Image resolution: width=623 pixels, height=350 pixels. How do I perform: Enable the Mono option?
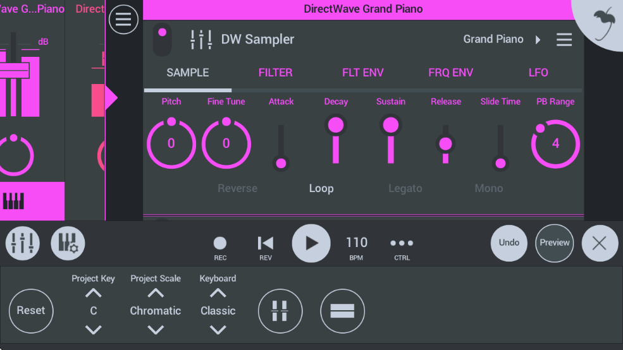tap(489, 188)
